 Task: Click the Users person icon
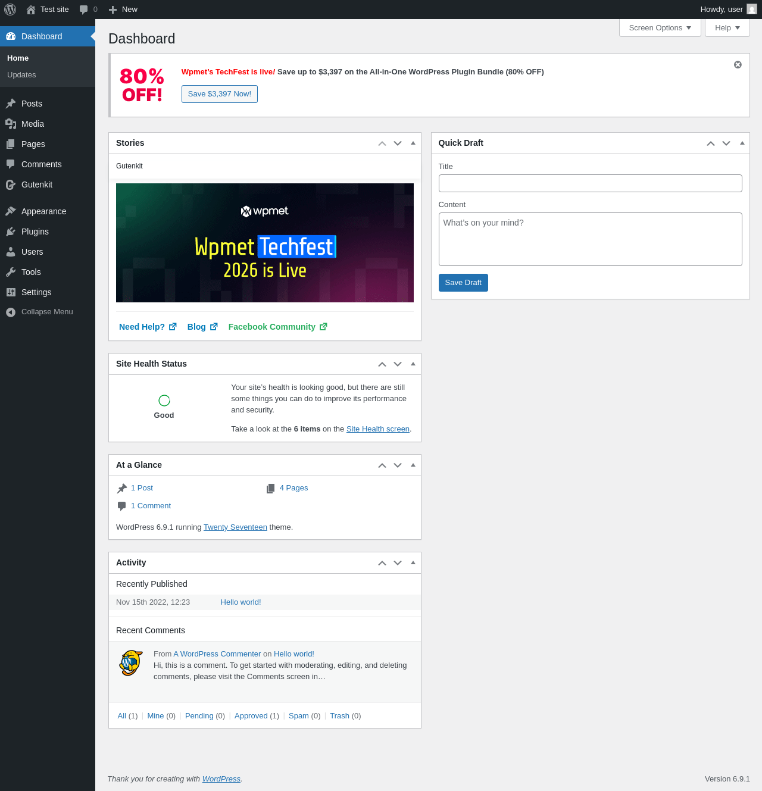pyautogui.click(x=11, y=252)
